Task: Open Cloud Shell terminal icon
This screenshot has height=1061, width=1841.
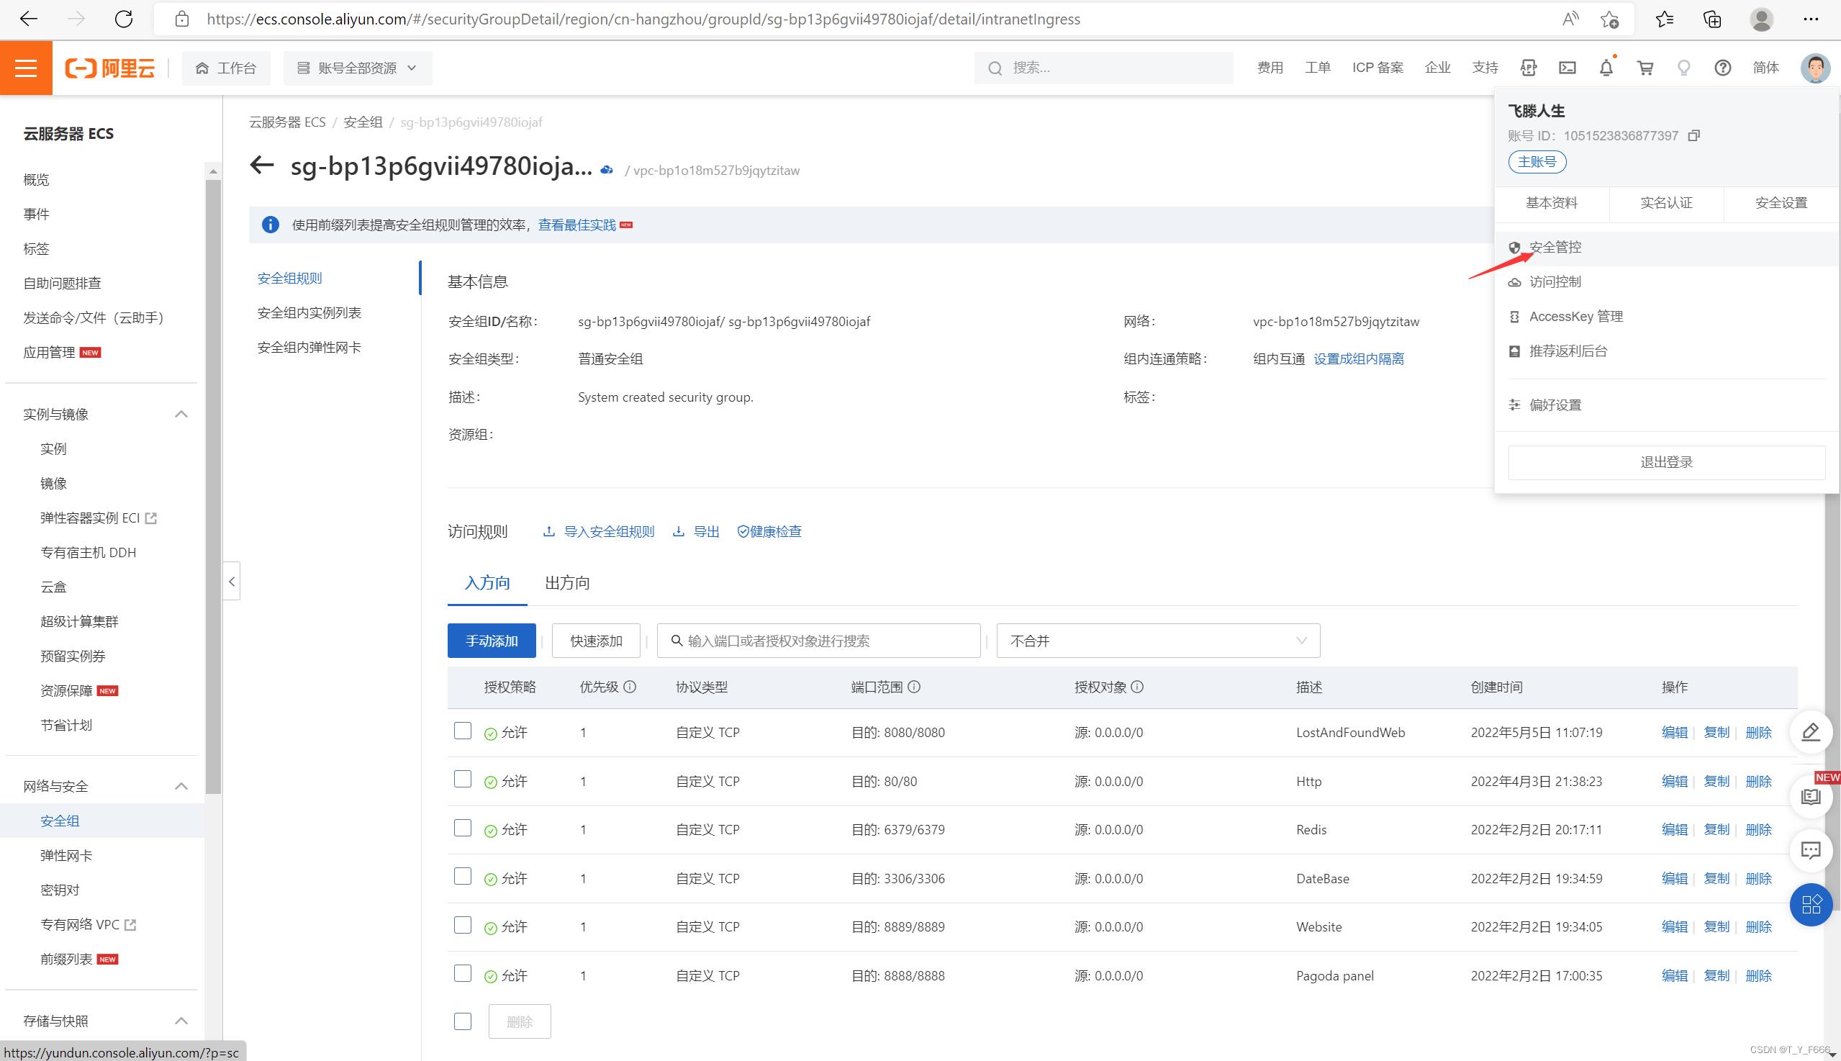Action: (1567, 68)
